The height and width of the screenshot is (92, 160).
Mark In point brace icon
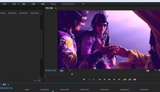click(89, 80)
